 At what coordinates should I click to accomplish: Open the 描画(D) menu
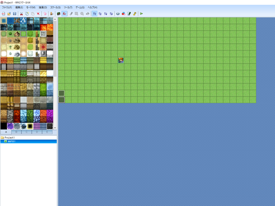click(43, 7)
